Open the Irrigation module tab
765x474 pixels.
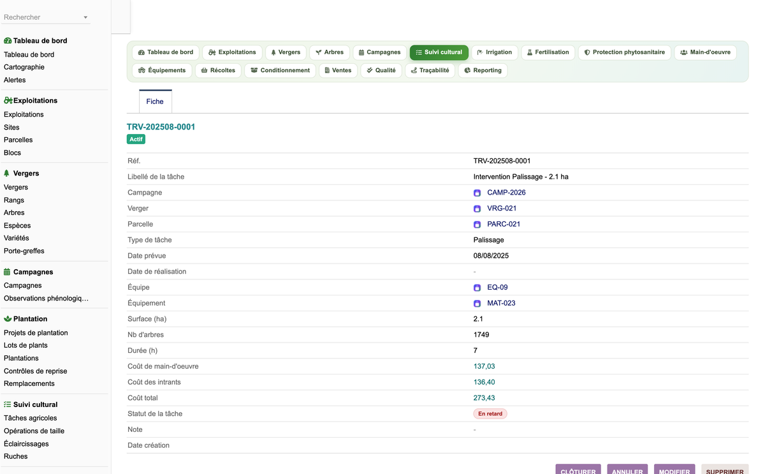(495, 52)
